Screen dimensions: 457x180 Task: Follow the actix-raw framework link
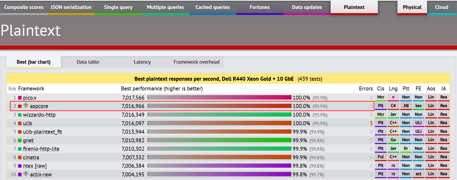coord(41,174)
